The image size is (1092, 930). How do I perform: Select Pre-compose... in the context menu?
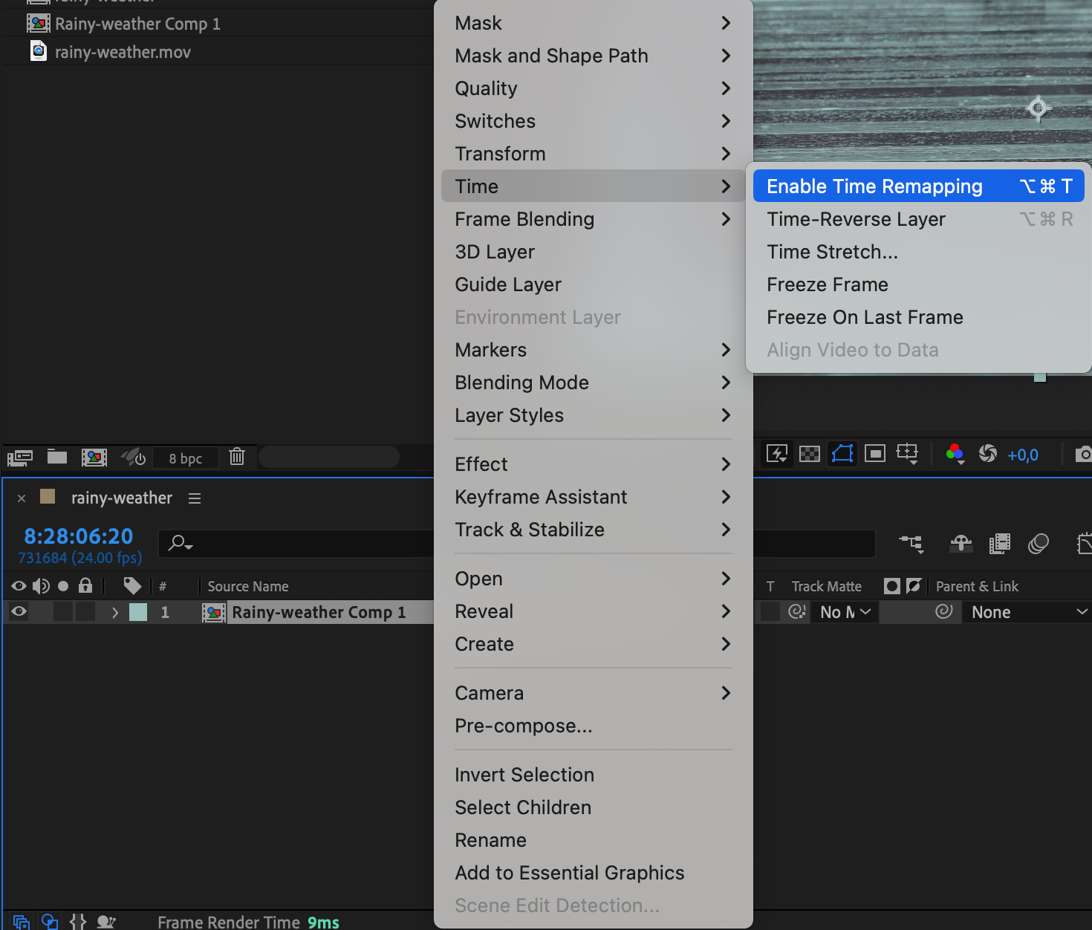point(524,726)
